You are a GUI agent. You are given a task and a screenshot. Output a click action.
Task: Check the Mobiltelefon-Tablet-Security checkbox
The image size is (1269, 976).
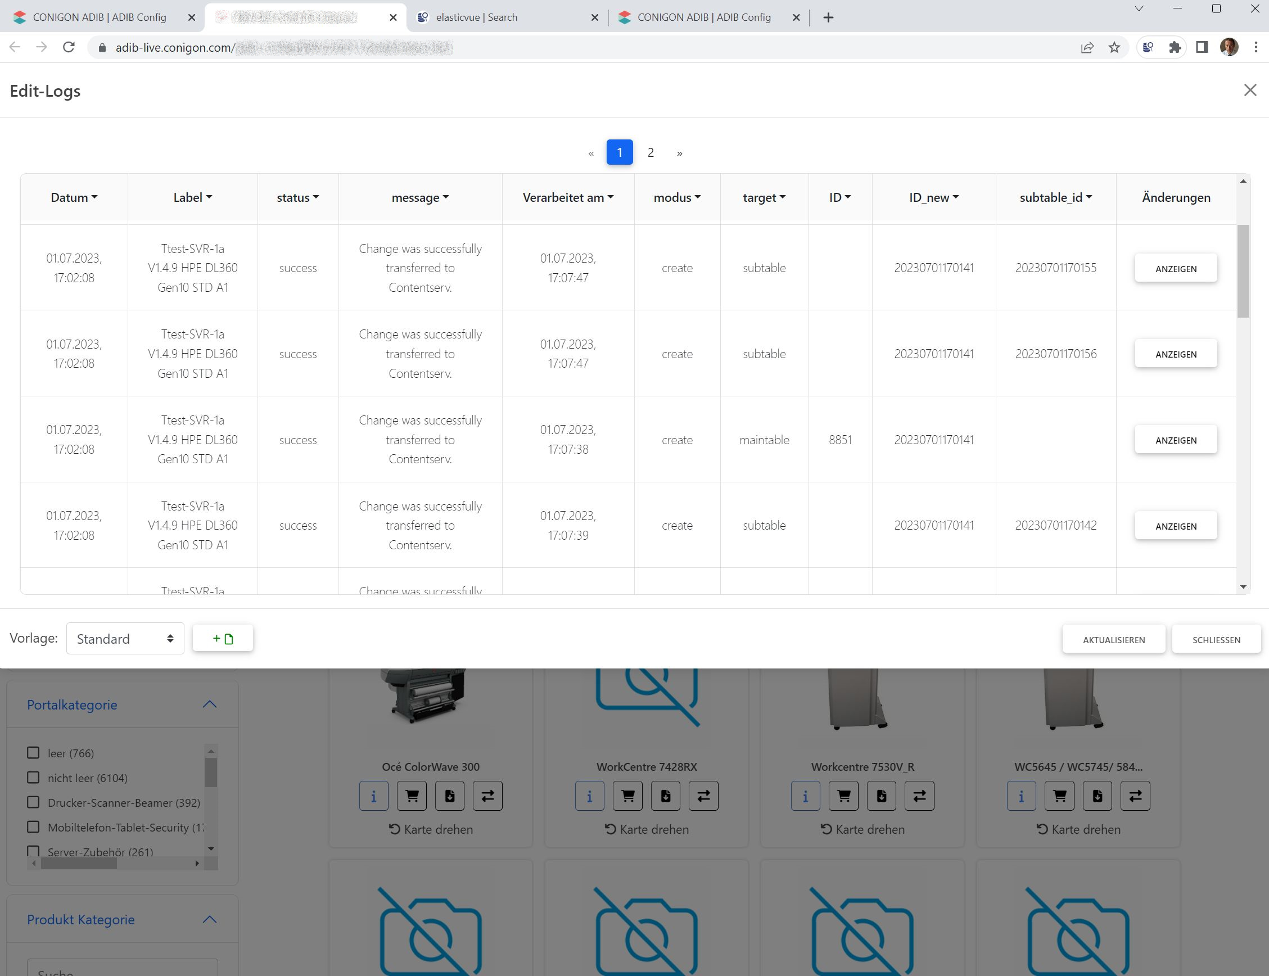(33, 826)
